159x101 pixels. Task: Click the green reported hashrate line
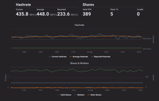tap(77, 48)
